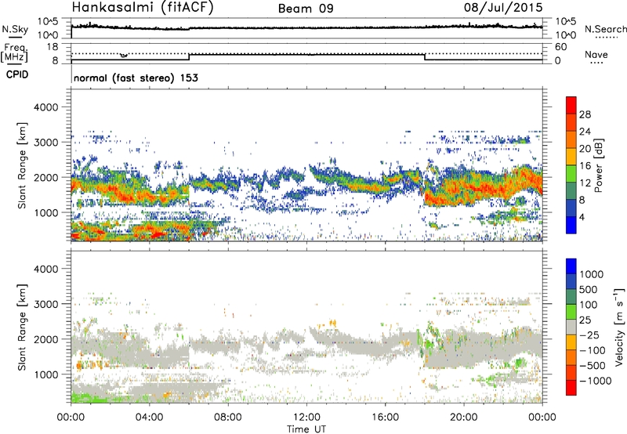Click the frequency step at 06:00 UT

click(189, 57)
